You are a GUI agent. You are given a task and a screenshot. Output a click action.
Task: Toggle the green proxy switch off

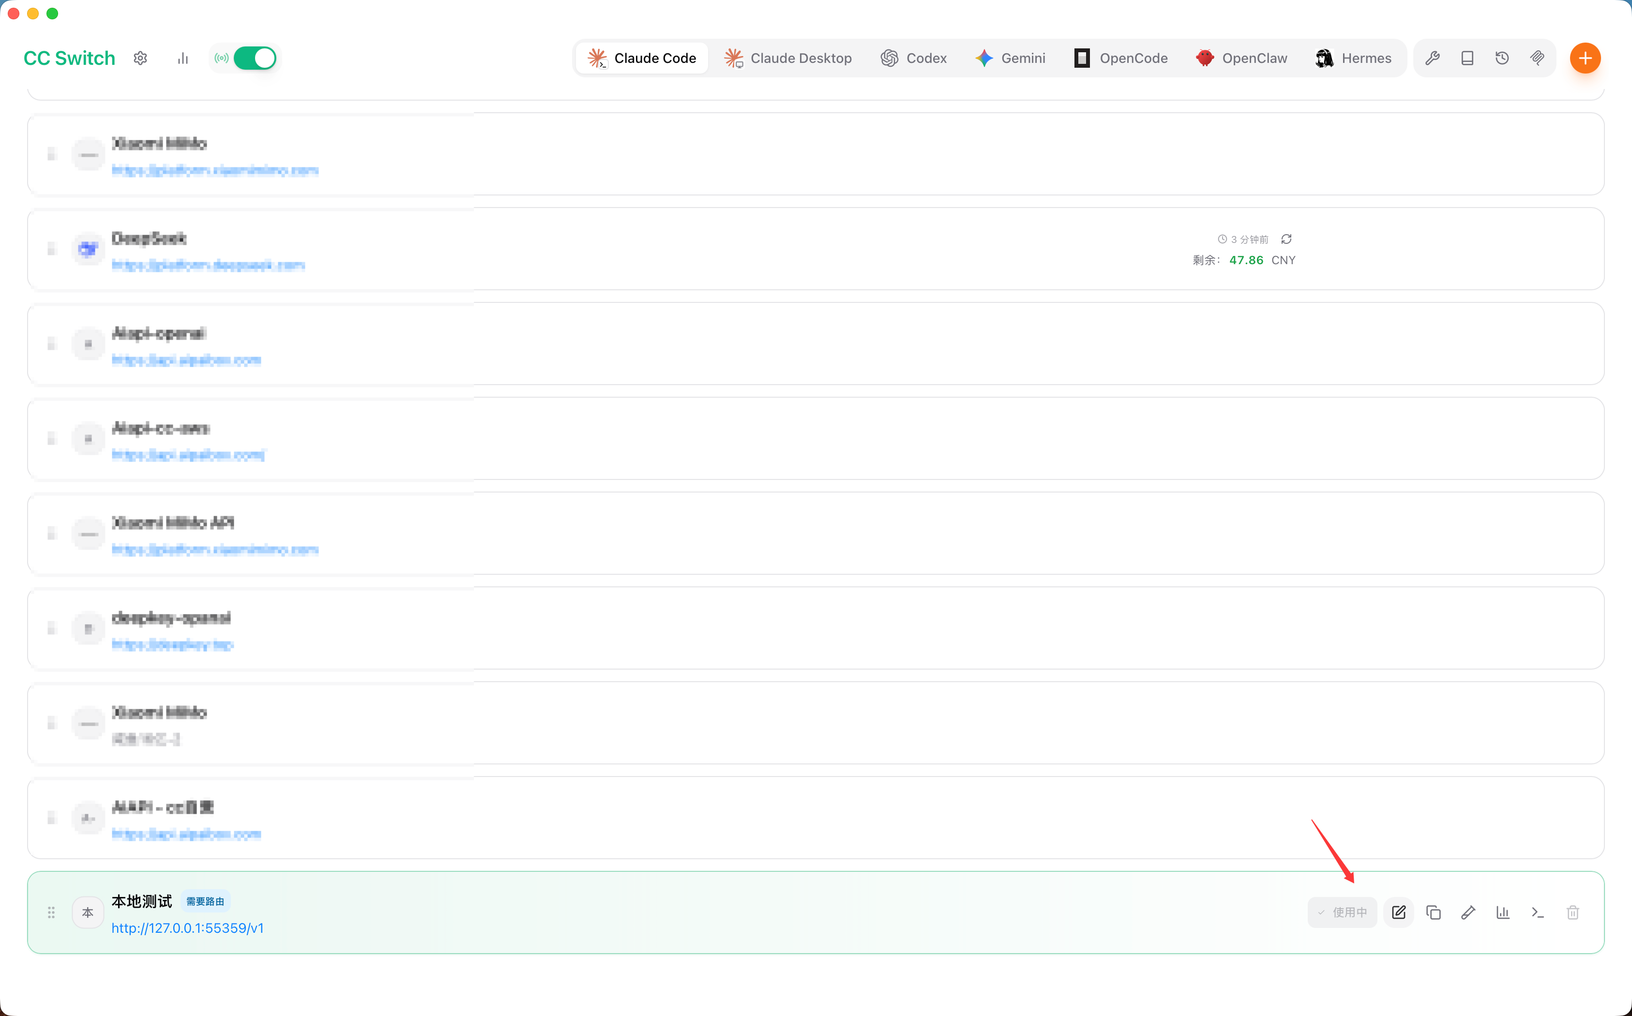click(x=255, y=59)
